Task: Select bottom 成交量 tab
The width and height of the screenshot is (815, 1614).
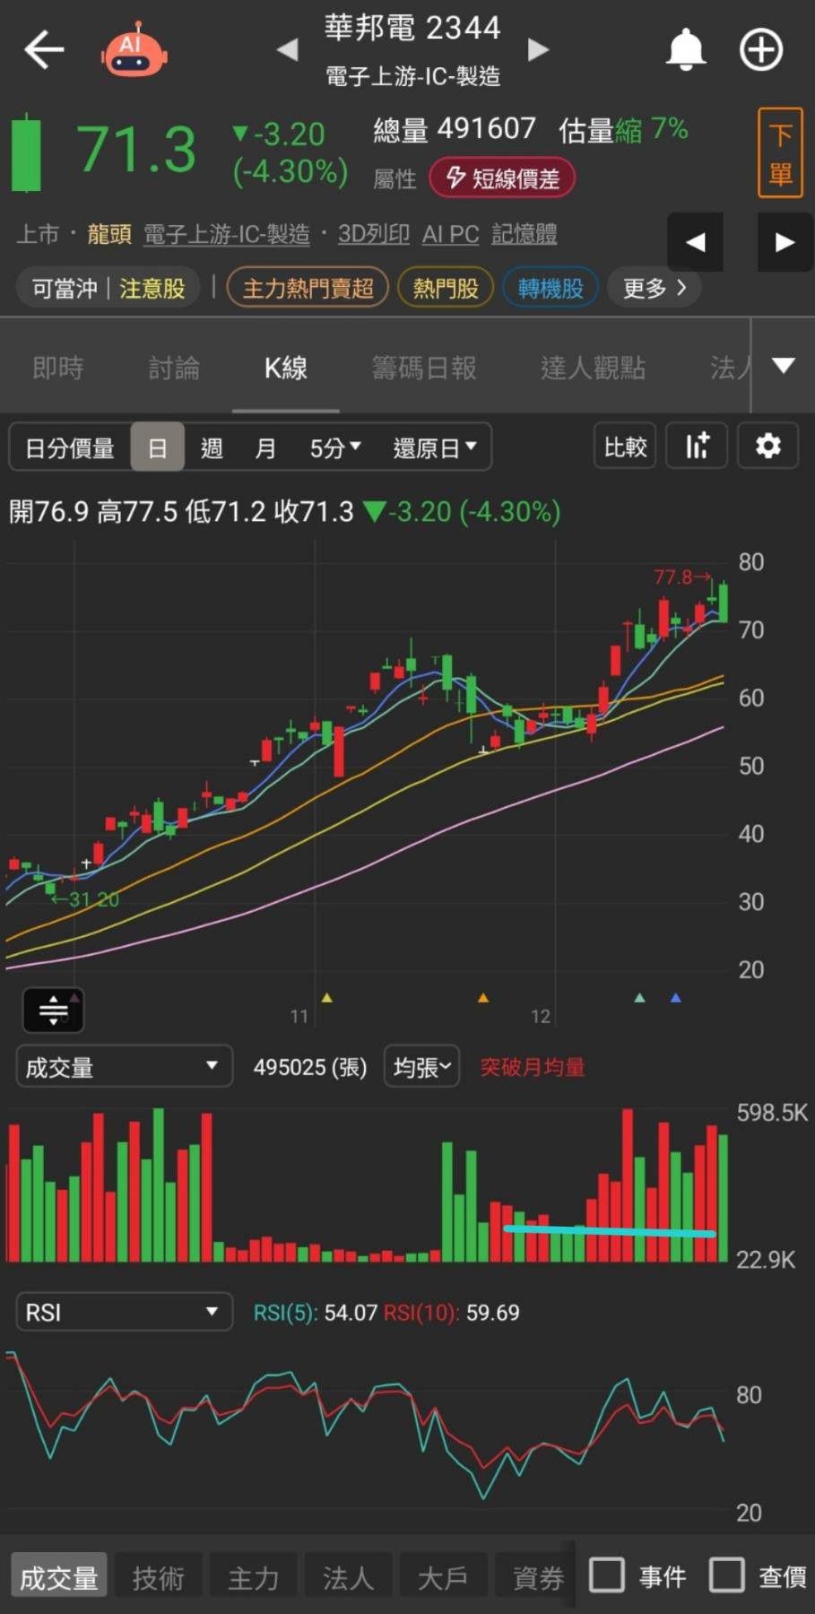Action: point(59,1577)
